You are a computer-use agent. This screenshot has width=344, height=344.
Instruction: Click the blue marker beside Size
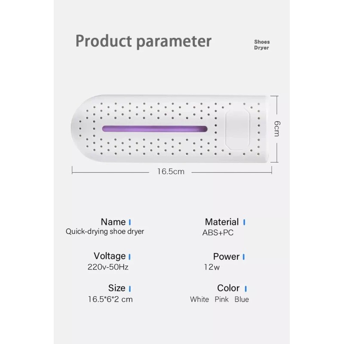tap(130, 289)
